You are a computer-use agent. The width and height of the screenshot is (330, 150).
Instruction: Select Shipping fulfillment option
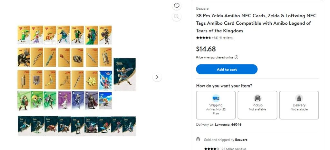click(x=216, y=105)
